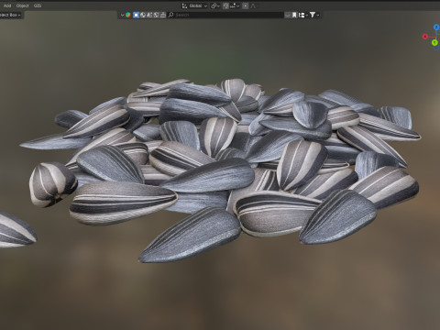Open the snapping options dropdown

click(x=235, y=5)
